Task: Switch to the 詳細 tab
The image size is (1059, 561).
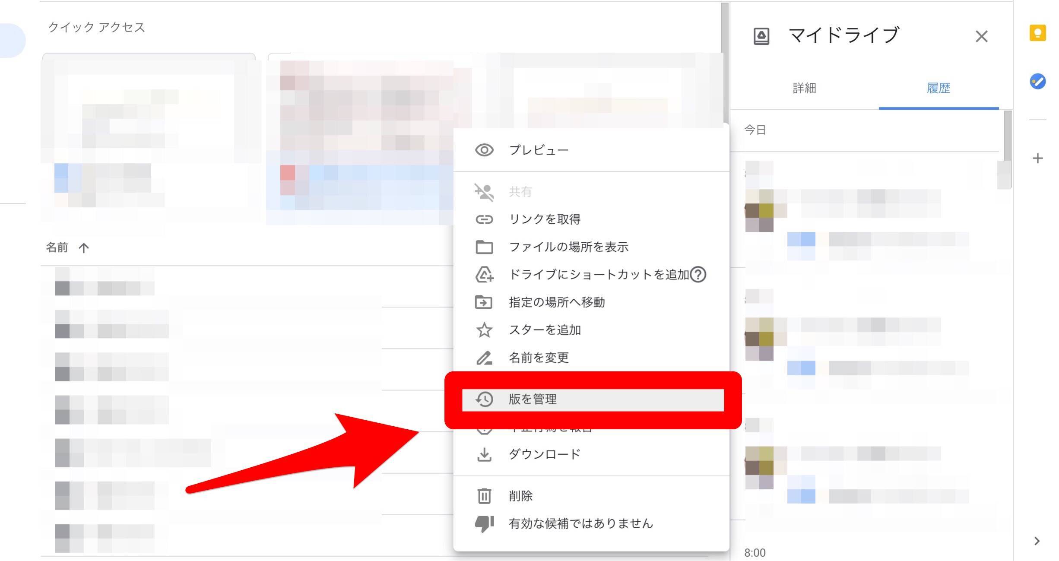Action: [804, 88]
